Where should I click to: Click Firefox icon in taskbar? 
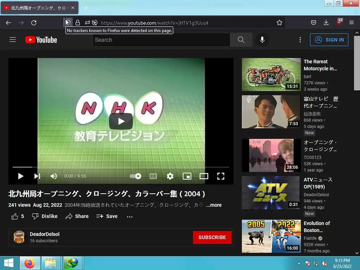pos(30,263)
